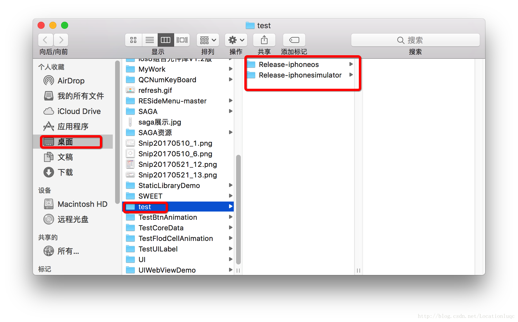
Task: Select the TestBtnAnimation folder
Action: click(178, 217)
